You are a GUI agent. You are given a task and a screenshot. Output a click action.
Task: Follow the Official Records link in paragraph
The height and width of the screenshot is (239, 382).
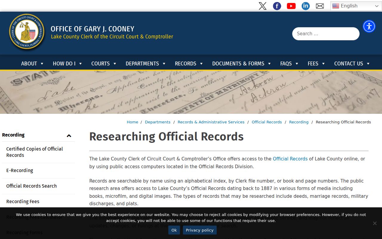point(290,159)
